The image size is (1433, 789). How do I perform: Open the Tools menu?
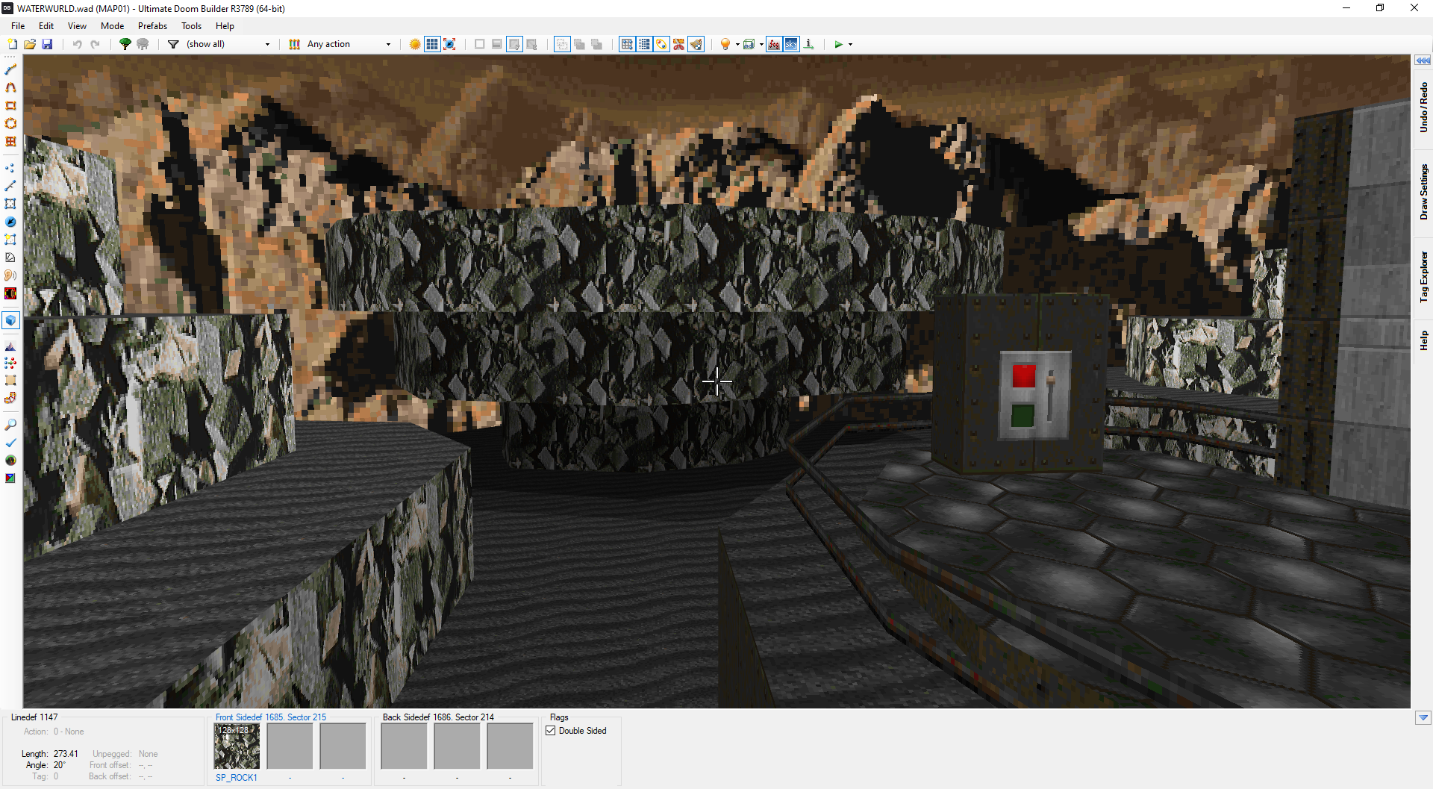click(191, 25)
